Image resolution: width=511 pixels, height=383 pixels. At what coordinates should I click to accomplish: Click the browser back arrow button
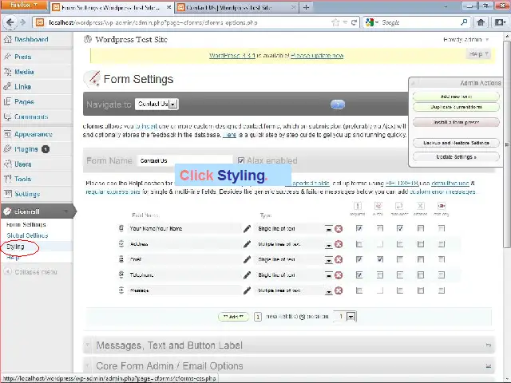[10, 22]
